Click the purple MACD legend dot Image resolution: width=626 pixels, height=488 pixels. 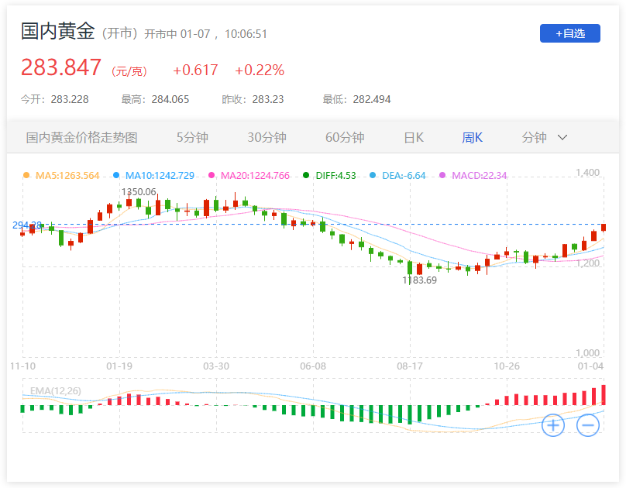(443, 176)
